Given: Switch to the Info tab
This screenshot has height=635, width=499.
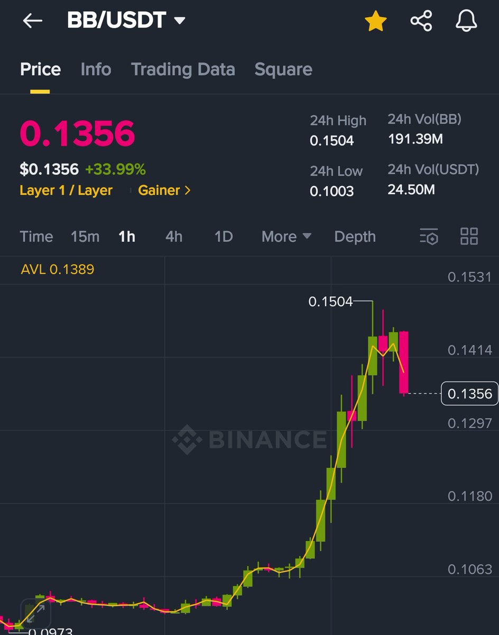Looking at the screenshot, I should point(96,69).
